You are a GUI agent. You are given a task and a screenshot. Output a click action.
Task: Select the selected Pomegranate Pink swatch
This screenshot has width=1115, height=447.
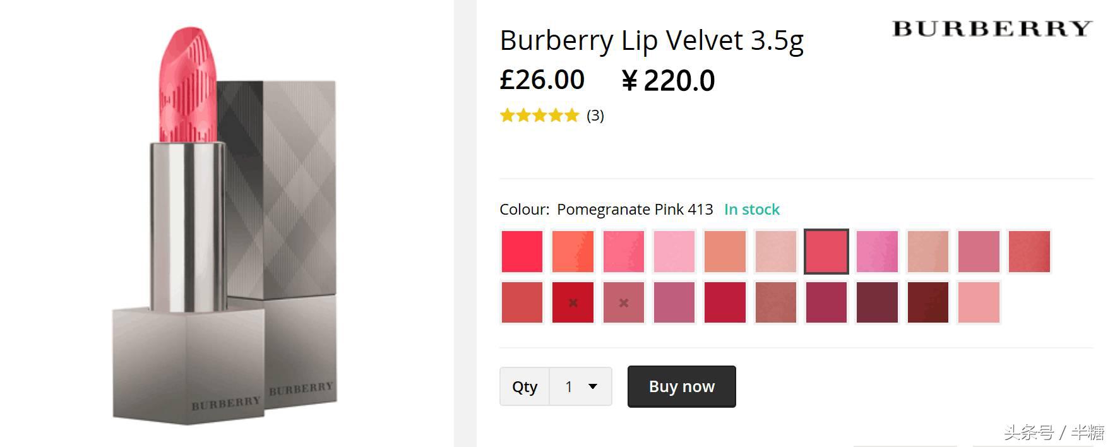pyautogui.click(x=826, y=251)
